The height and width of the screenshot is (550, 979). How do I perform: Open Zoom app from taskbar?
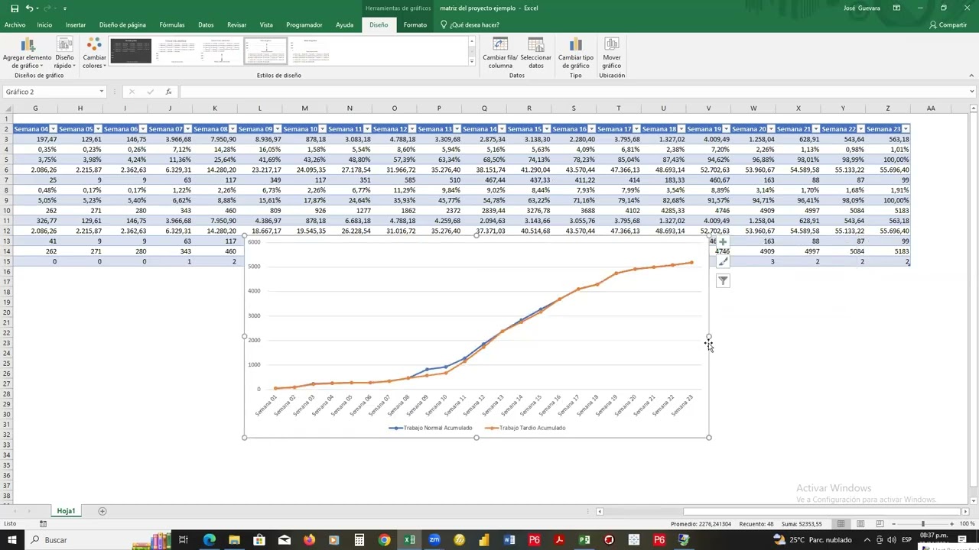(x=434, y=540)
